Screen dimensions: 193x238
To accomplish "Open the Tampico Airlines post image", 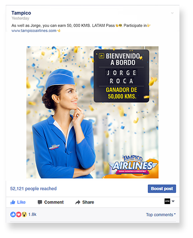I will pos(92,112).
